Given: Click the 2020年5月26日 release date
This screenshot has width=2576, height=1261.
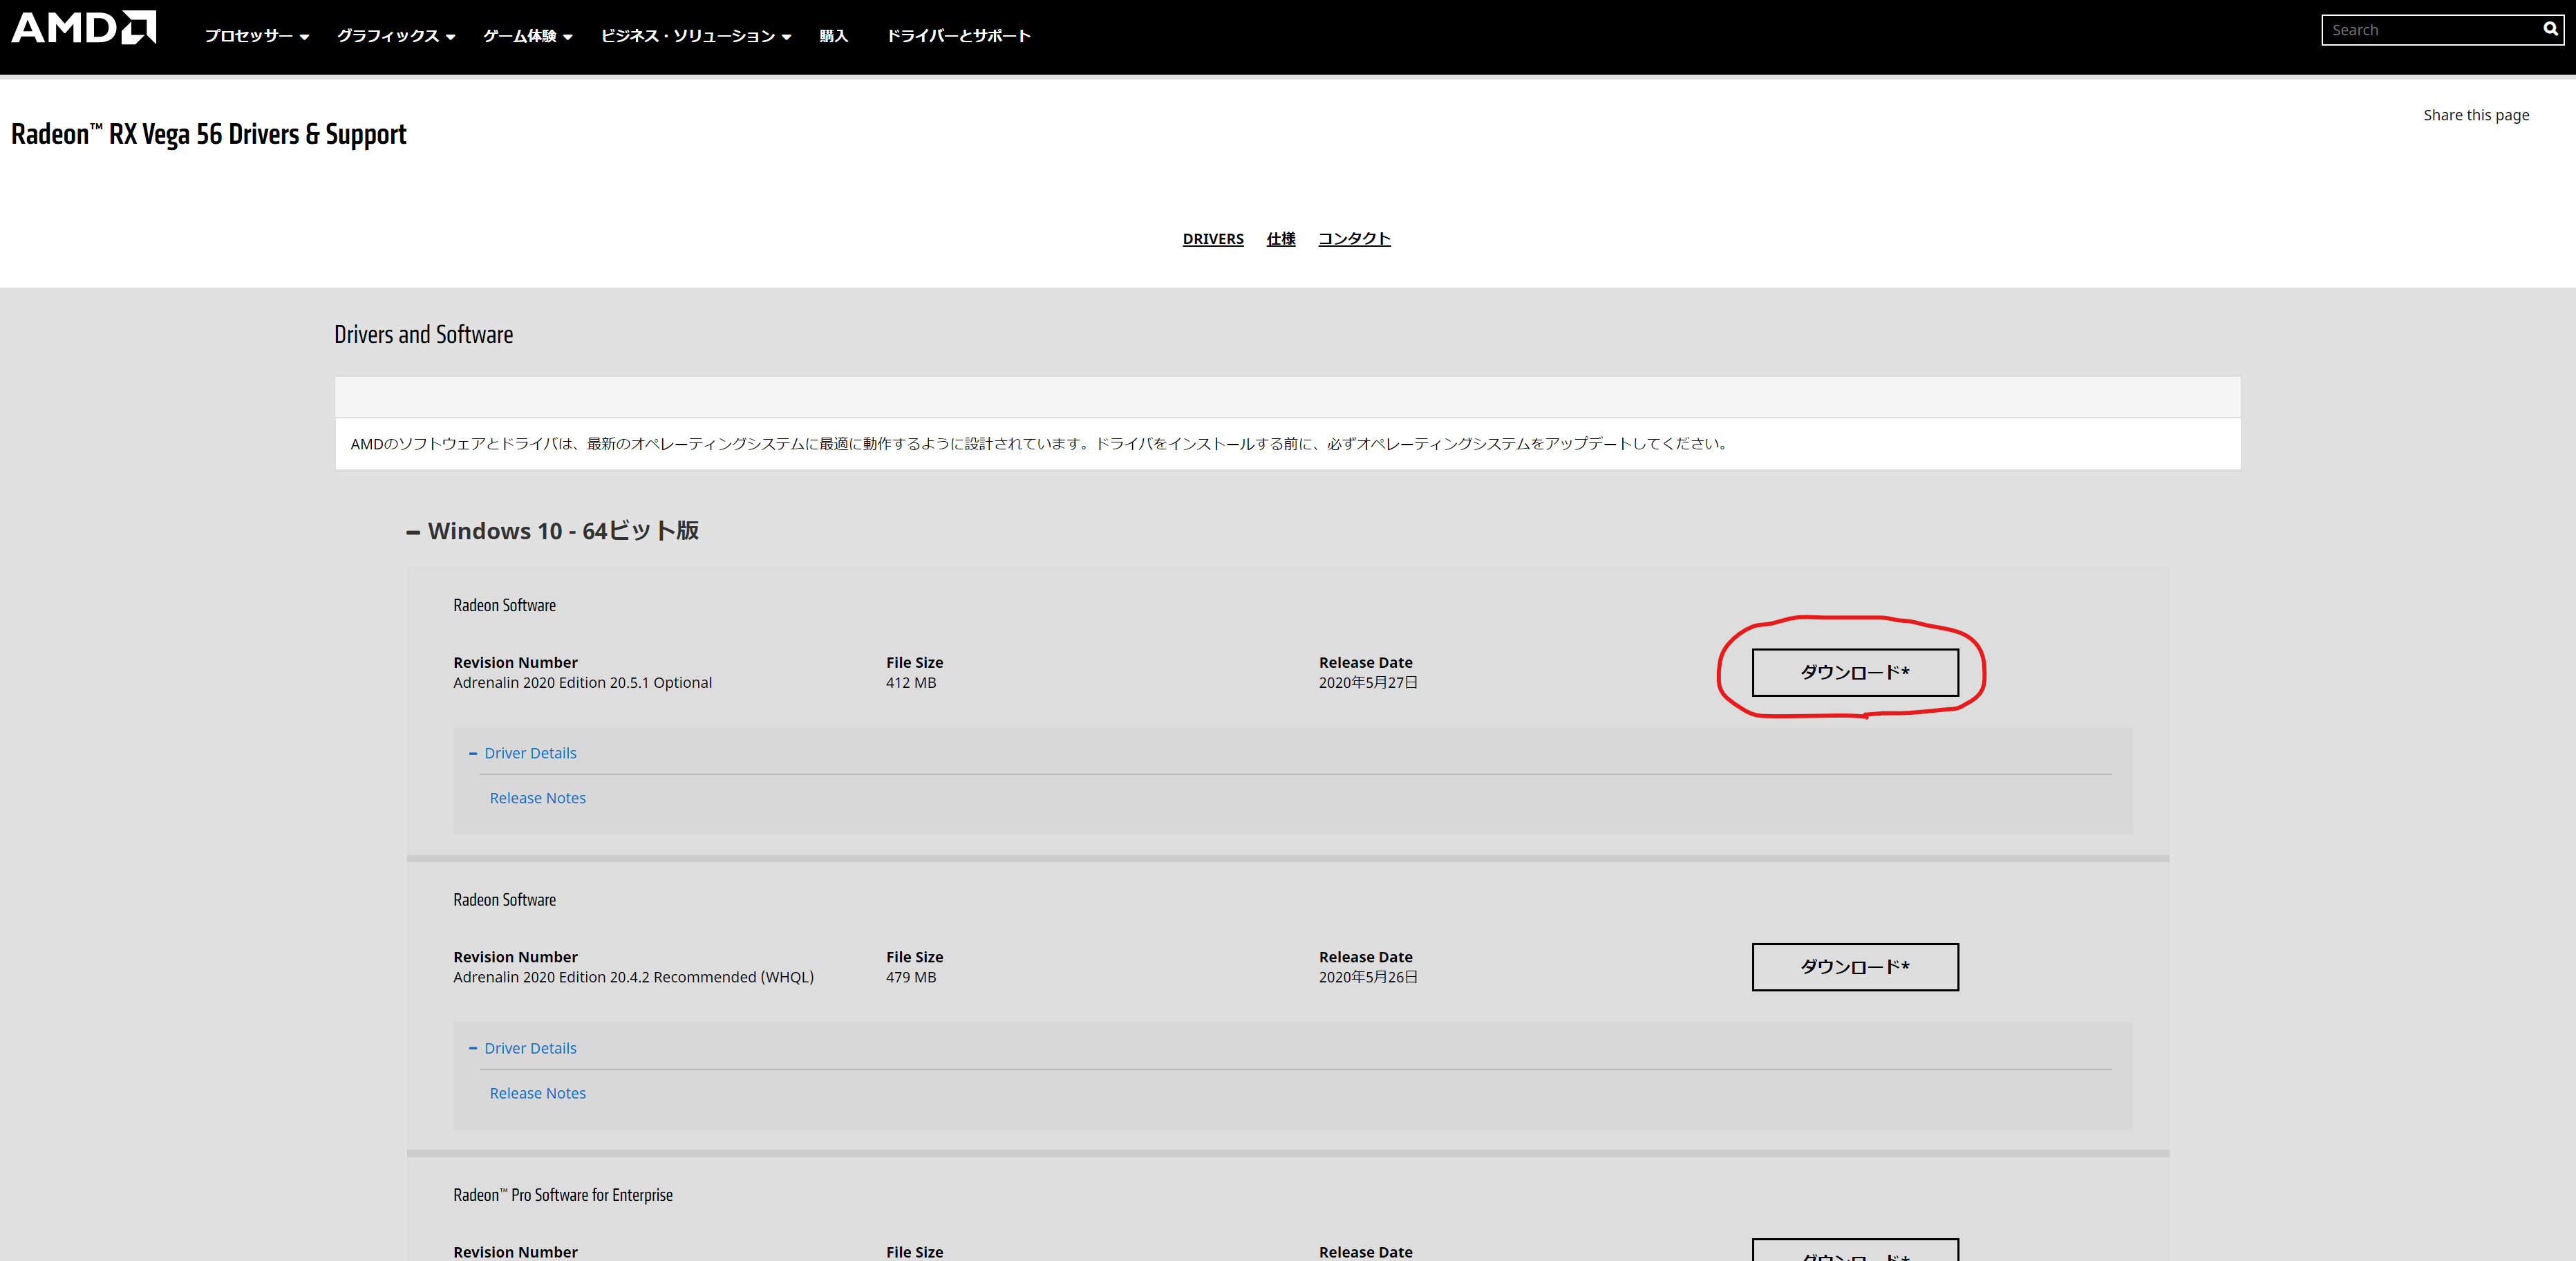Looking at the screenshot, I should coord(1368,977).
